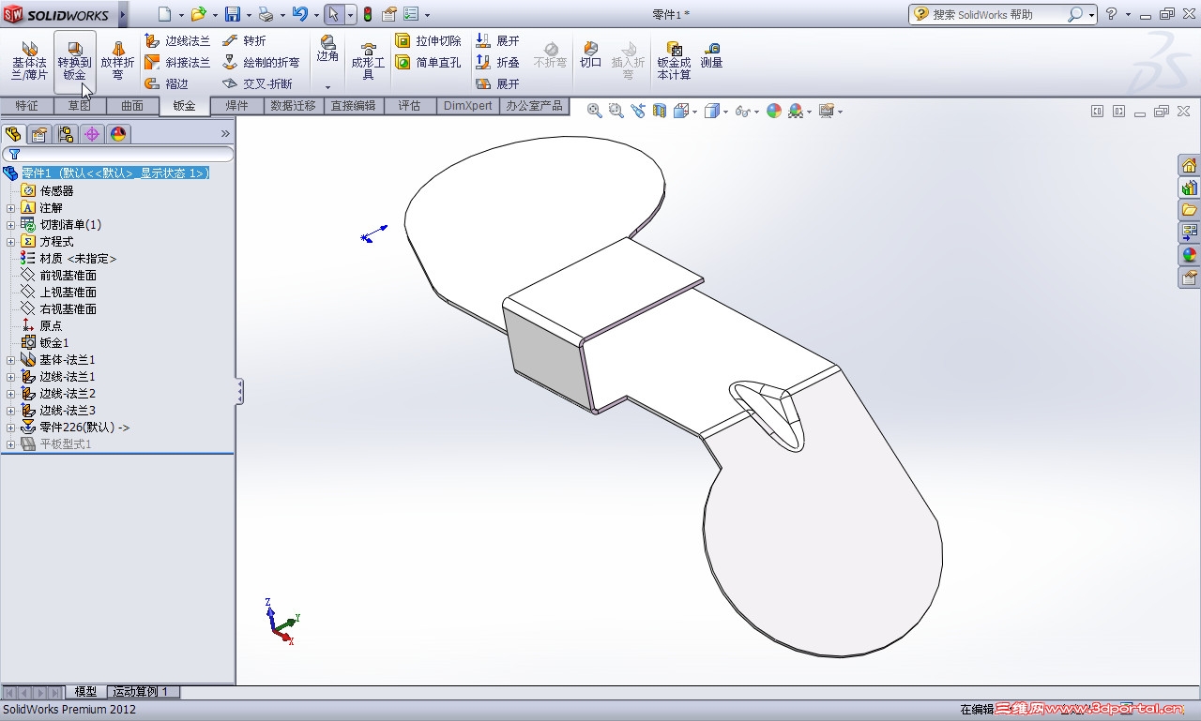1201x721 pixels.
Task: Activate the 边线法兰 edge flange command
Action: [x=177, y=41]
